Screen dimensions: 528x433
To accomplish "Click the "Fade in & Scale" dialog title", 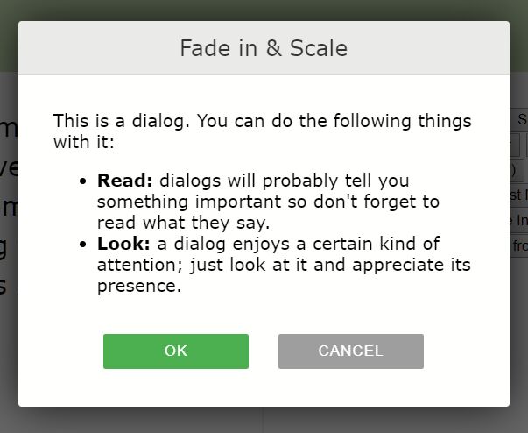I will (x=264, y=48).
